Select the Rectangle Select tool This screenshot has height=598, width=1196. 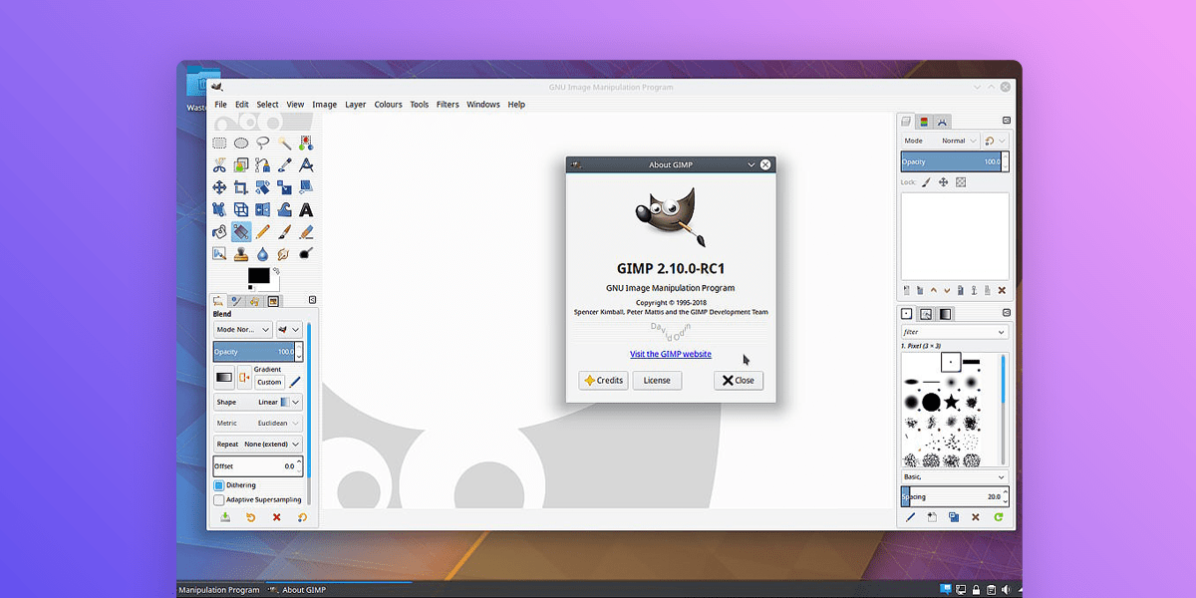point(219,144)
